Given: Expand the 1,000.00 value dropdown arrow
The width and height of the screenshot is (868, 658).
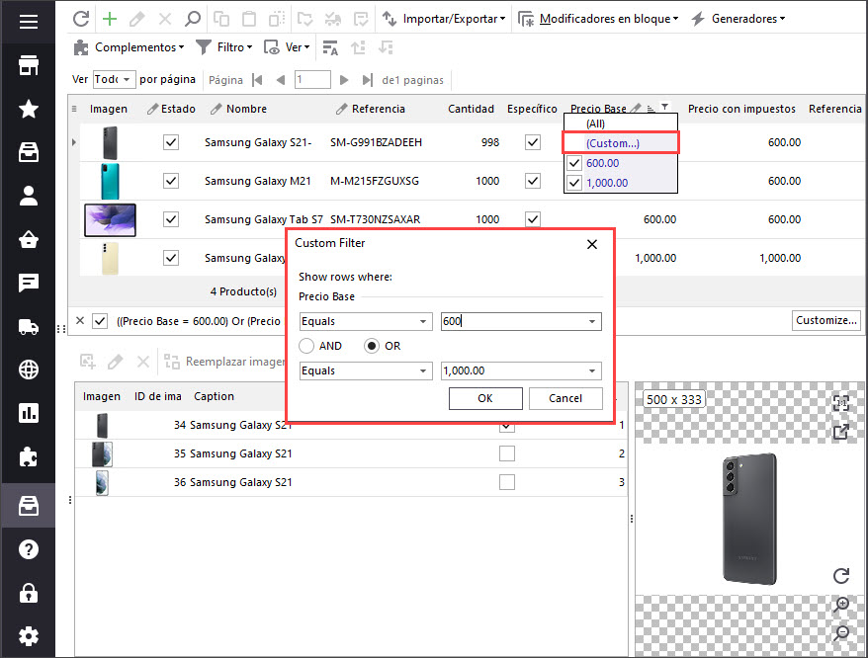Looking at the screenshot, I should tap(592, 370).
